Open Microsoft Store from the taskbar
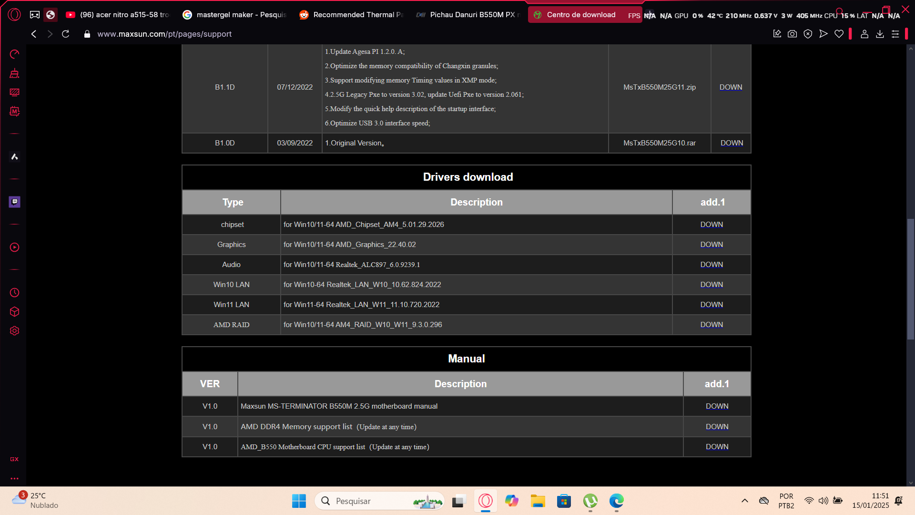 click(564, 501)
